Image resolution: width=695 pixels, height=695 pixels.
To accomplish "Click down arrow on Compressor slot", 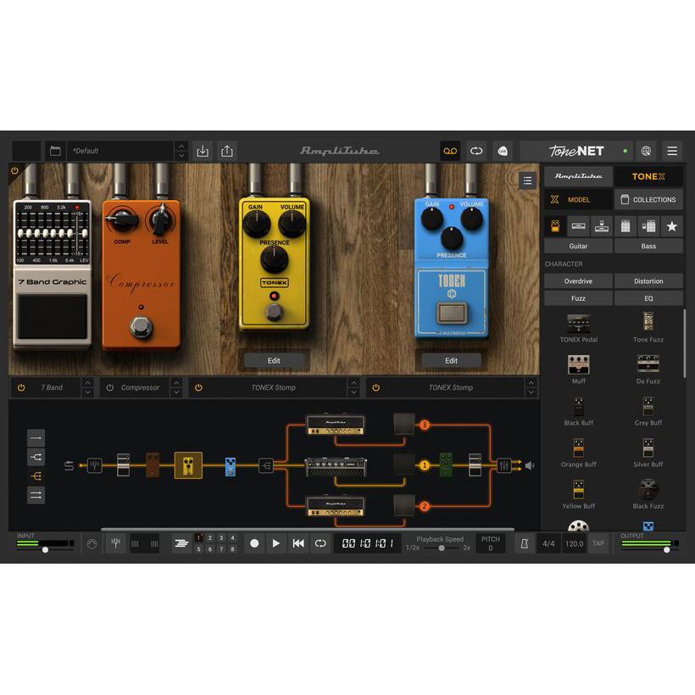I will 176,392.
